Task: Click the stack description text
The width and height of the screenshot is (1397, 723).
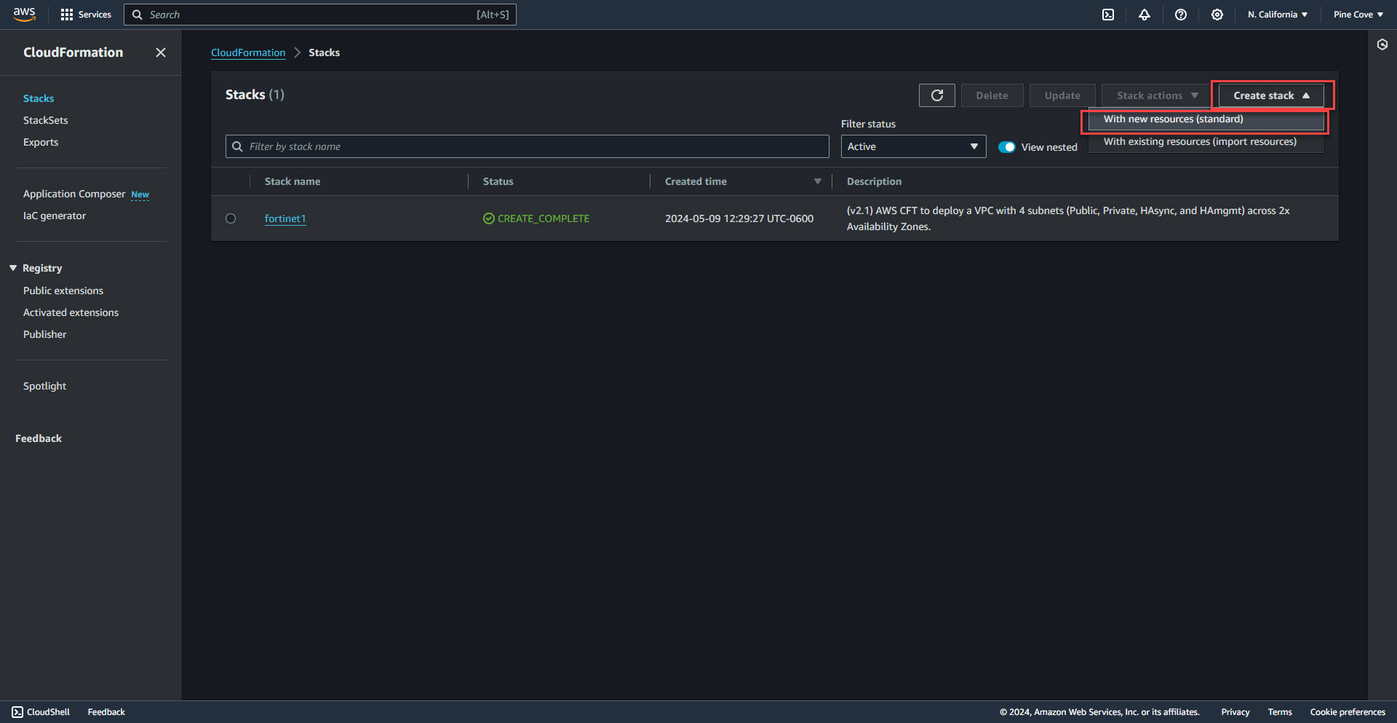Action: pyautogui.click(x=1068, y=218)
